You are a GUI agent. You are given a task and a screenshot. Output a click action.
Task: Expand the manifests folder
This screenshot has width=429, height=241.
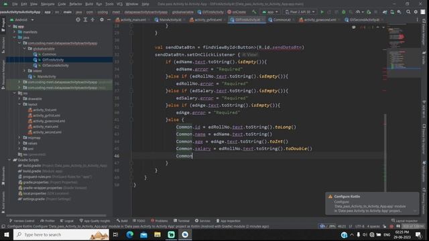point(15,32)
